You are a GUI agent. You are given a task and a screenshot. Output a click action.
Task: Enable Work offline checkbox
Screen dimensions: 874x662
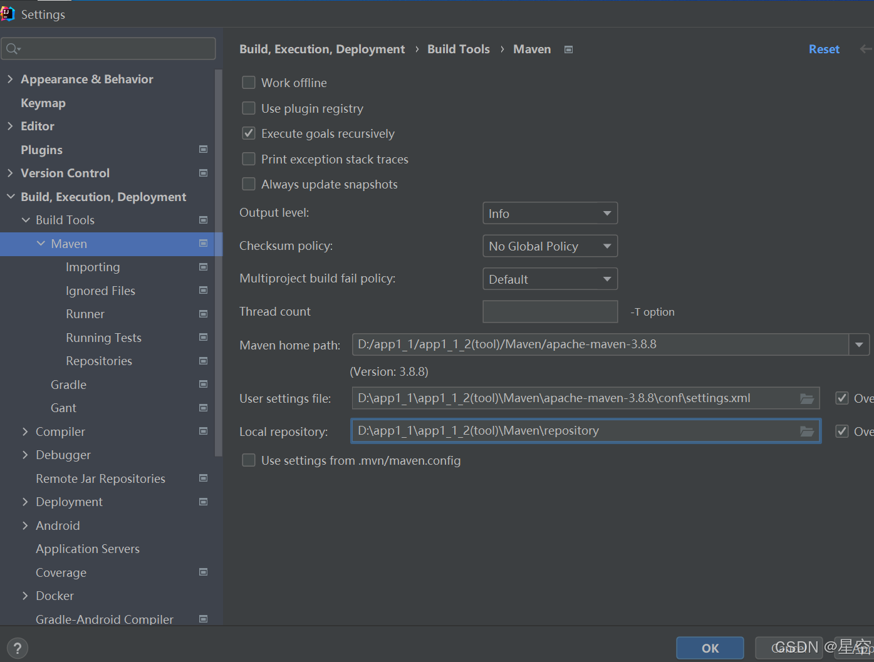[249, 83]
